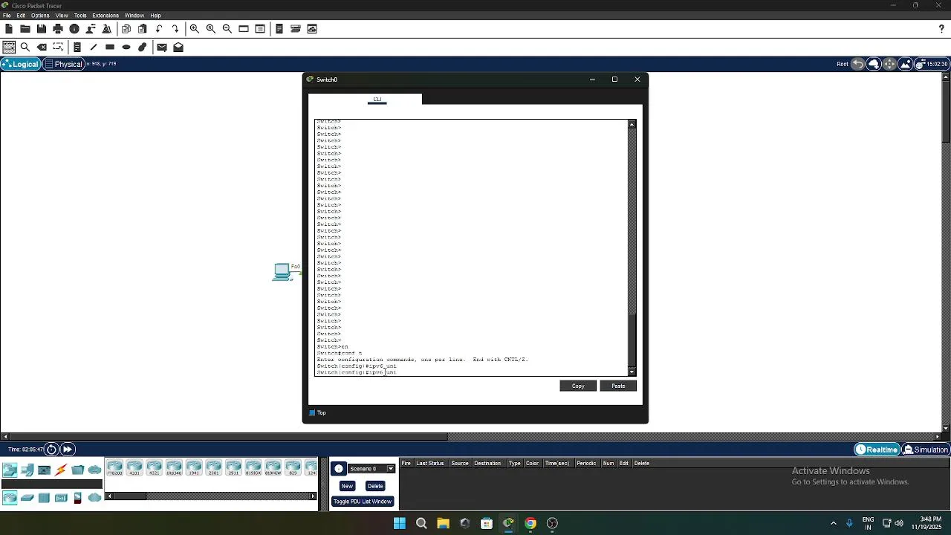
Task: Open the Tools menu
Action: 80,16
